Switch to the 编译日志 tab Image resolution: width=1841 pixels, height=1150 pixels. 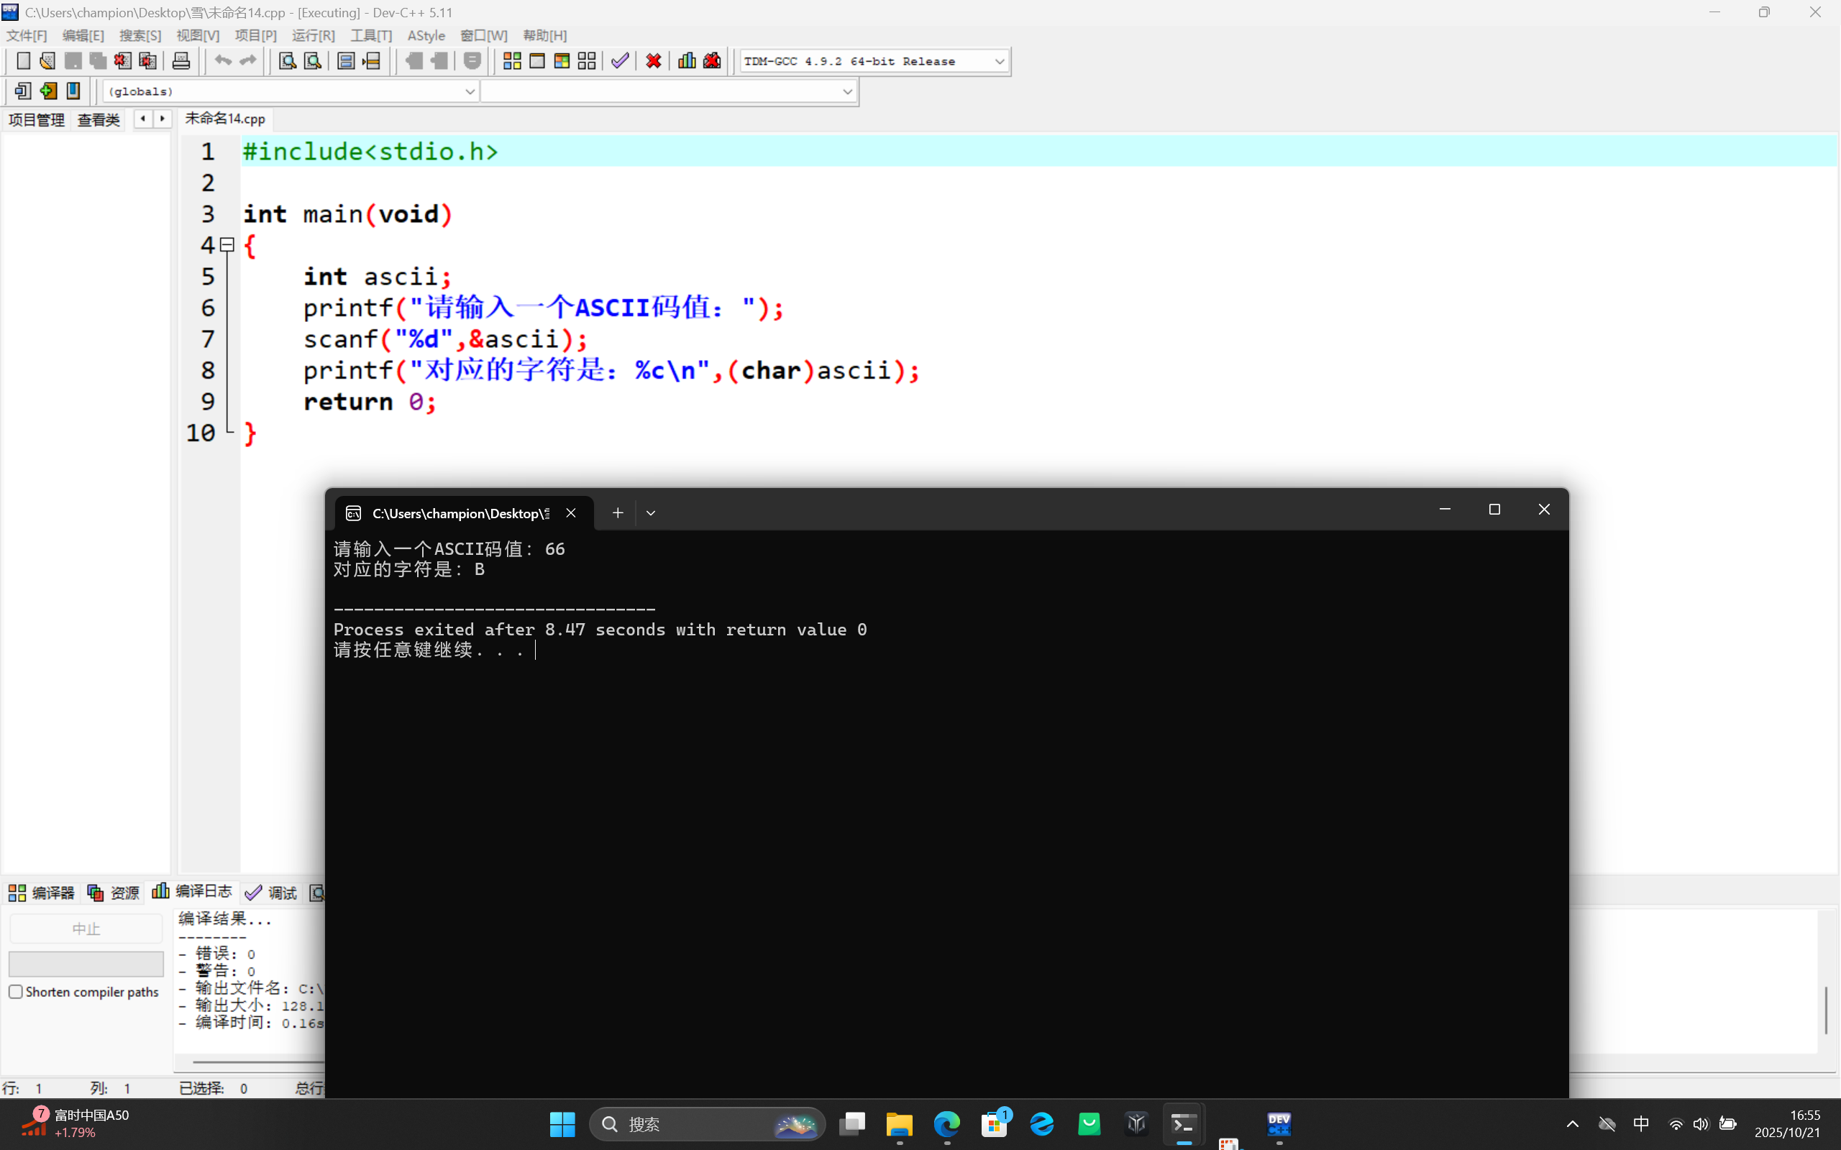tap(193, 891)
